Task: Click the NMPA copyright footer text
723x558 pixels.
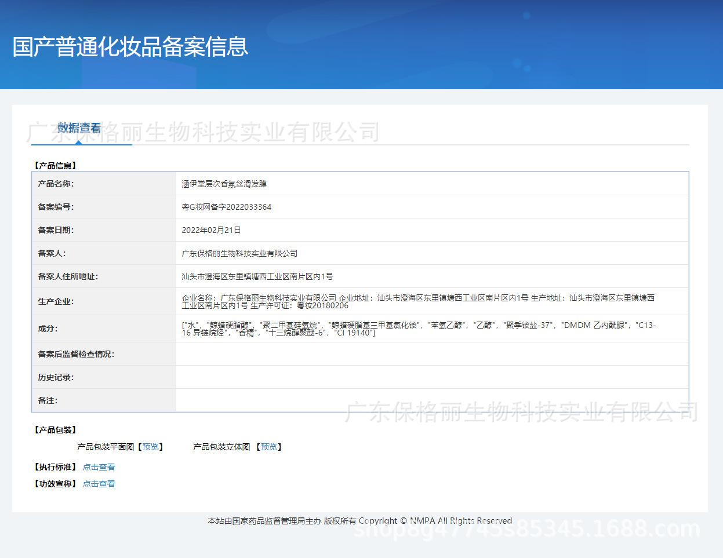Action: coord(360,521)
